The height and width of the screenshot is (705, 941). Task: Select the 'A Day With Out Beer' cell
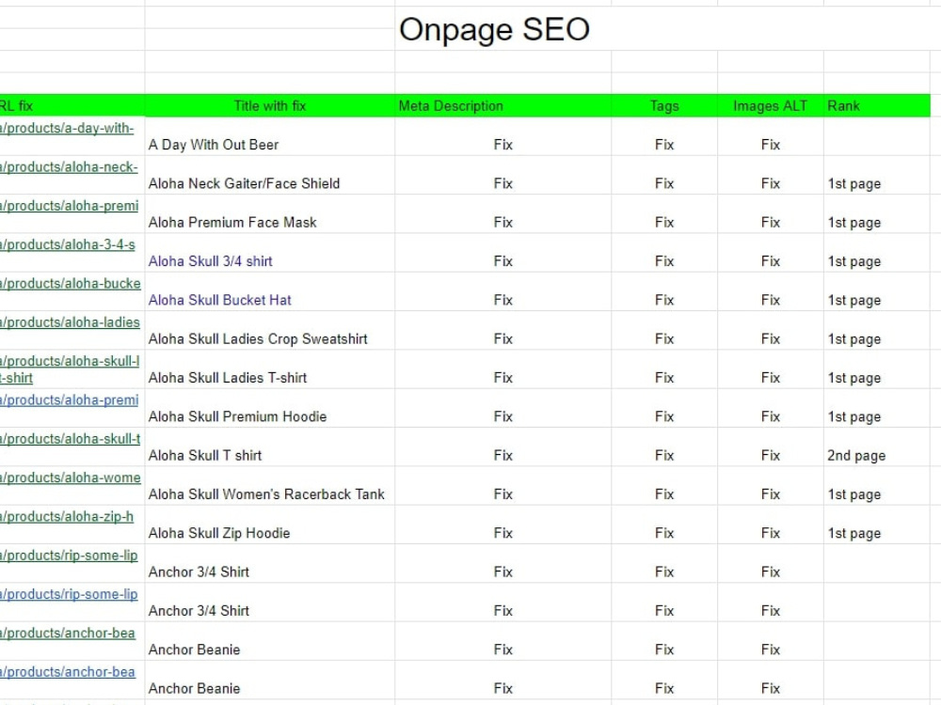coord(269,136)
